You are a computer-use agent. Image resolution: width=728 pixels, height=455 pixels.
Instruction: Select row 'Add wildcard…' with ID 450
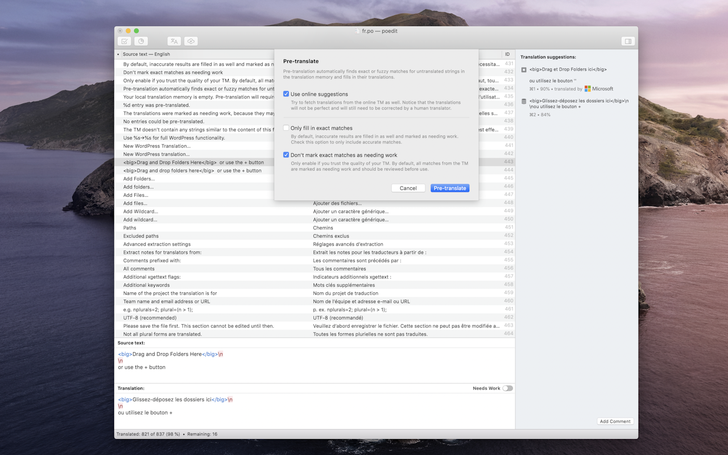click(x=315, y=220)
